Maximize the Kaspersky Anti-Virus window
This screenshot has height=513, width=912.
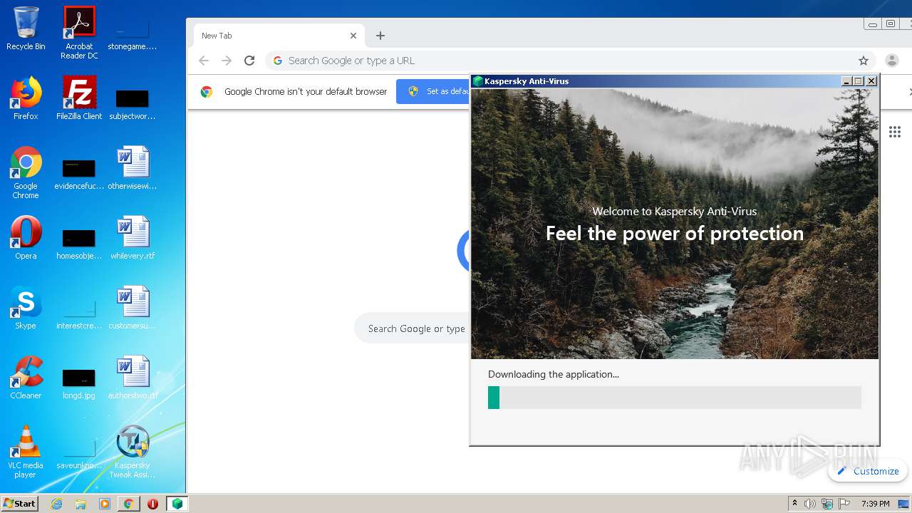tap(859, 81)
